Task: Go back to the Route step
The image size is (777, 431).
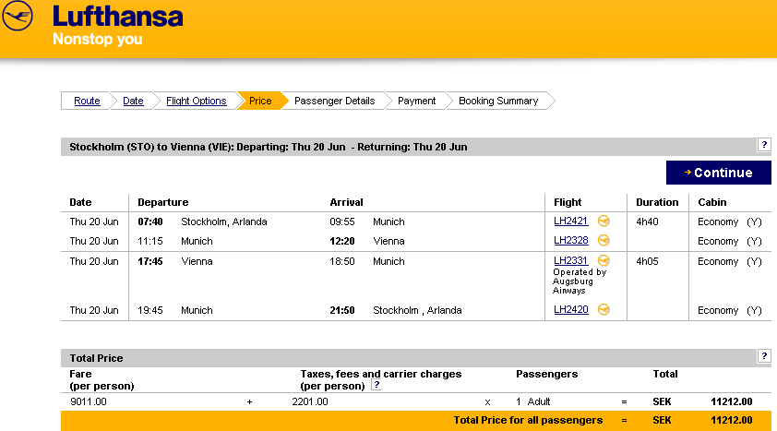Action: click(x=87, y=102)
